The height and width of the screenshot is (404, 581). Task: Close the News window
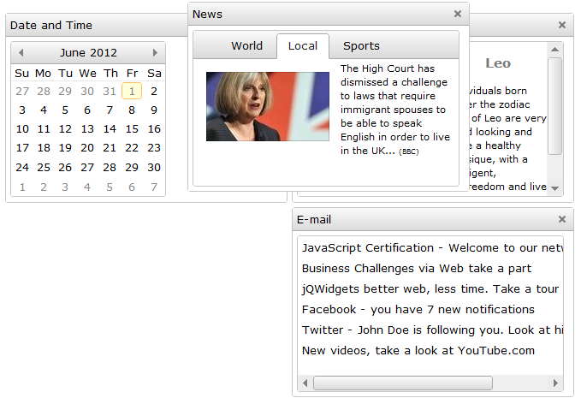click(x=457, y=14)
